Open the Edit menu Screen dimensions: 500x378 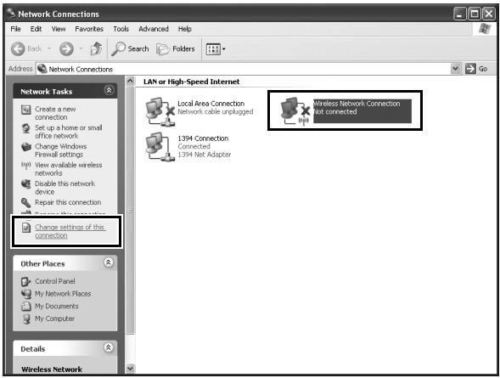click(36, 29)
